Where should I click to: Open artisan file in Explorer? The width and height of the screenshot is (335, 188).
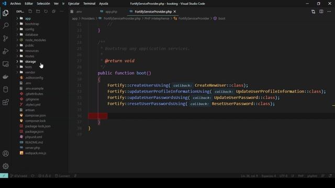pos(30,110)
